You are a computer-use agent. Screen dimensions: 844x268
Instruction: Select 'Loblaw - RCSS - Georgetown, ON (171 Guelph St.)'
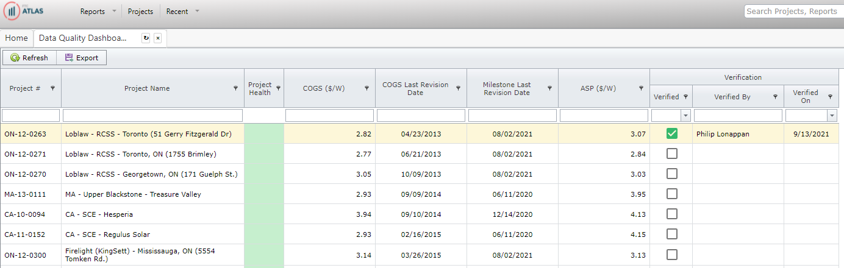pos(151,174)
